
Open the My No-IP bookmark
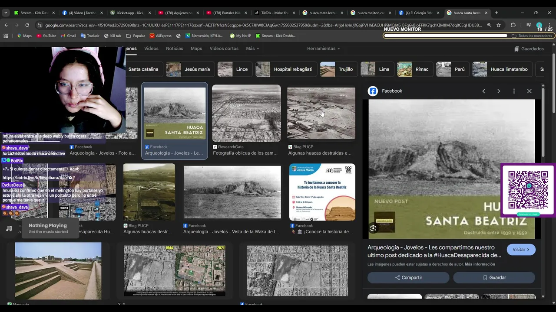pos(240,36)
